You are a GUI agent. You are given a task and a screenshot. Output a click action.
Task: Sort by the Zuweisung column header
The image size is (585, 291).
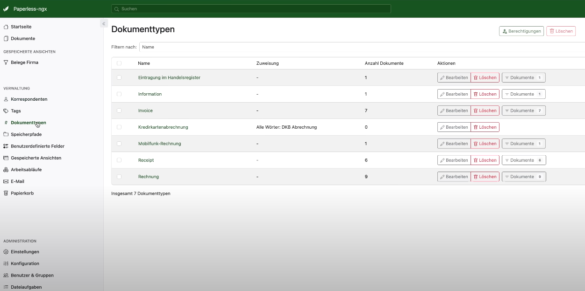point(267,63)
